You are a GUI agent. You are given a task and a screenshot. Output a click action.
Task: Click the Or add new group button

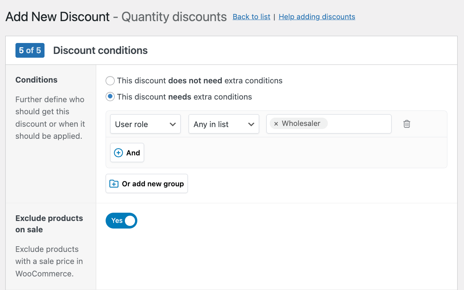(x=147, y=183)
